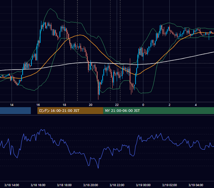Click the upper axis hour label 16
This screenshot has width=214, height=188.
[x=38, y=105]
